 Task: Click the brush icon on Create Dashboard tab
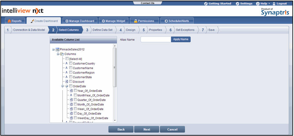click(32, 21)
